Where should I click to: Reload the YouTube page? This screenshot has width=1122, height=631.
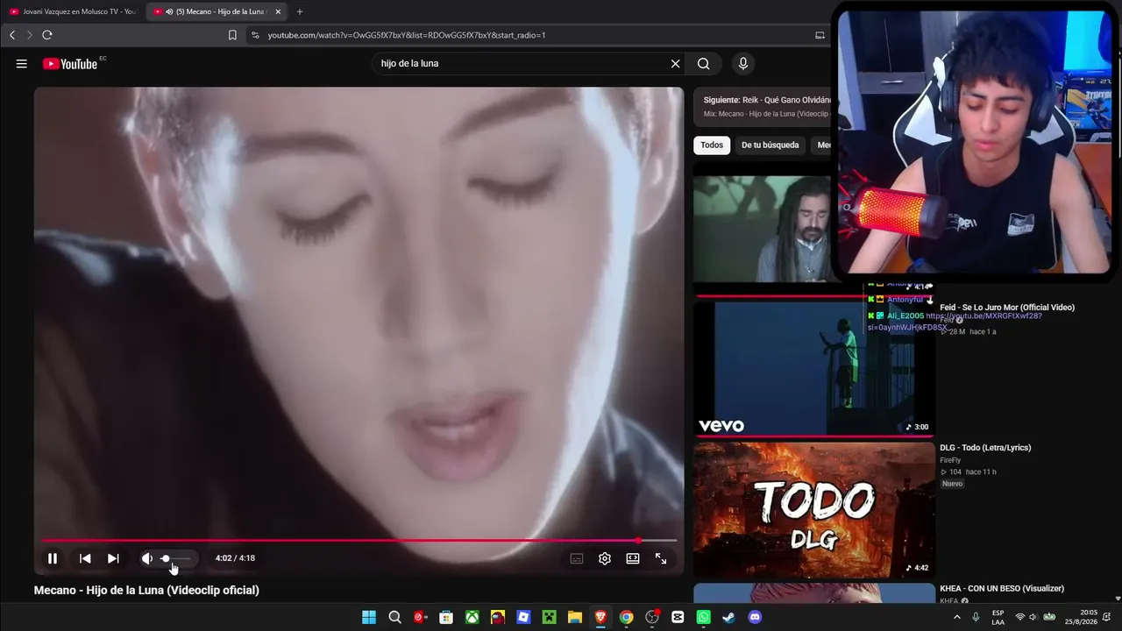47,35
